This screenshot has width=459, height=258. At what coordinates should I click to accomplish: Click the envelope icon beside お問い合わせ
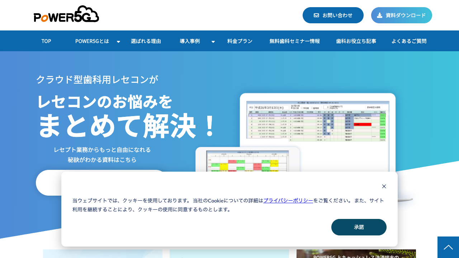316,15
